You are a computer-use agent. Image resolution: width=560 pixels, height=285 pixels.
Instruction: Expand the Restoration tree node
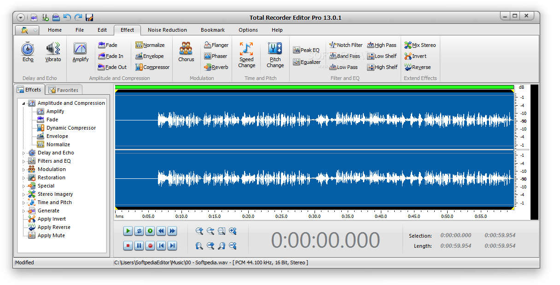(x=24, y=178)
